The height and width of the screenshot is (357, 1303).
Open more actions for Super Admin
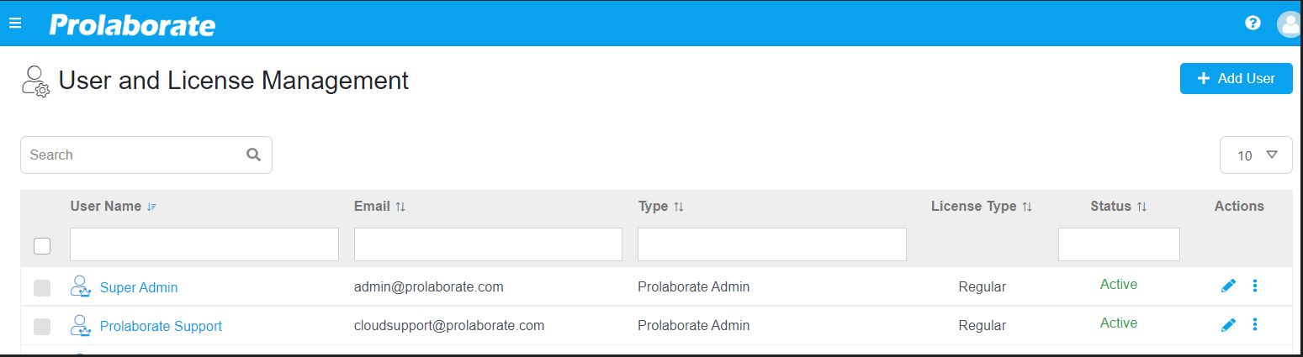point(1255,286)
